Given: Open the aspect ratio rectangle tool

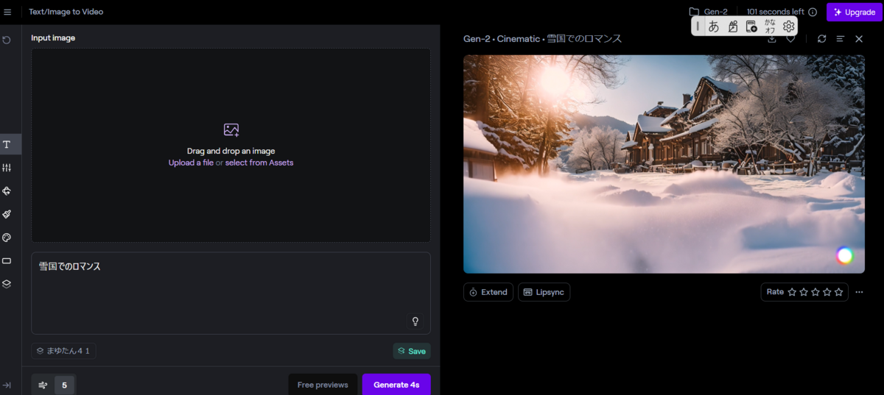Looking at the screenshot, I should point(7,260).
